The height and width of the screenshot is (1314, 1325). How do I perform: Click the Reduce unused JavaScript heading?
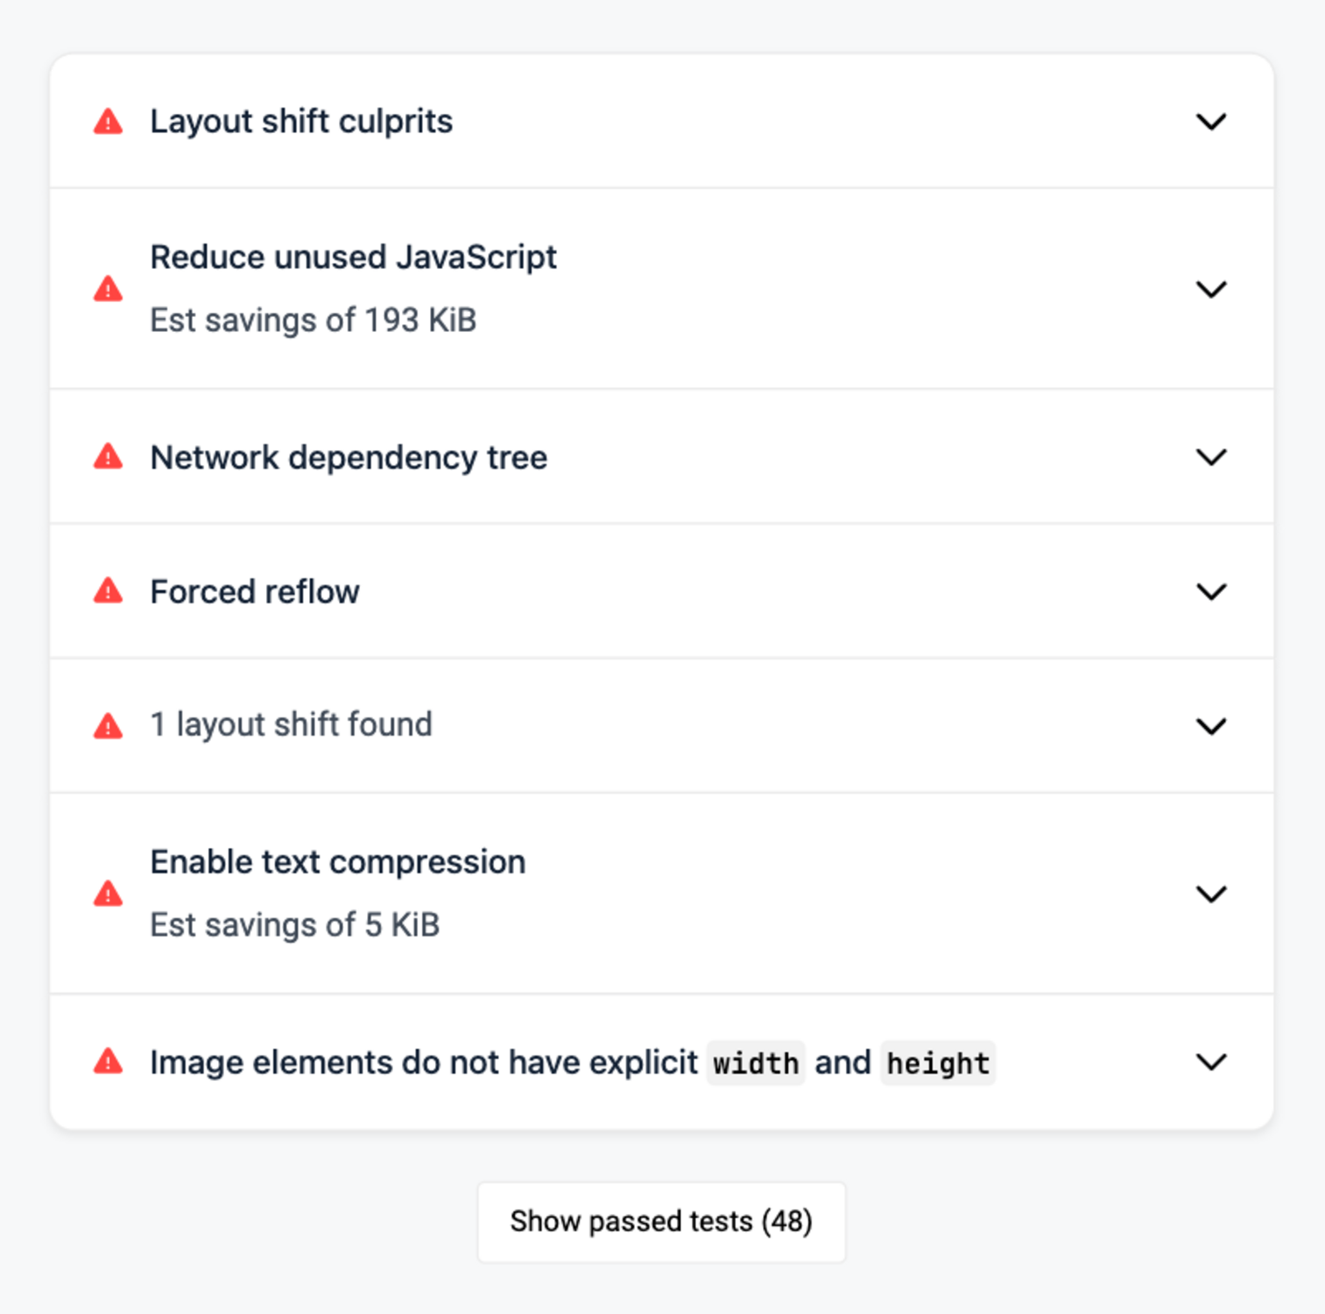point(353,258)
